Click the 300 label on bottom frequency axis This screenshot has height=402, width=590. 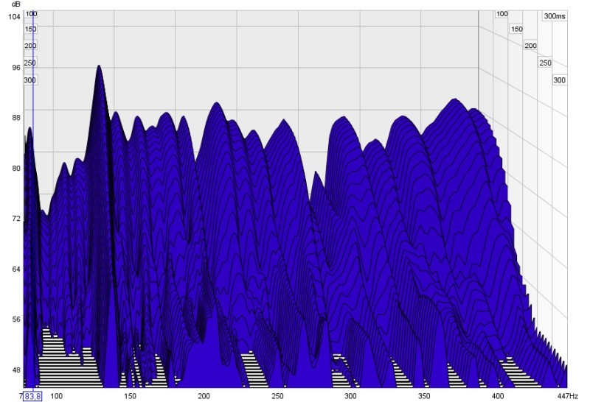point(350,396)
